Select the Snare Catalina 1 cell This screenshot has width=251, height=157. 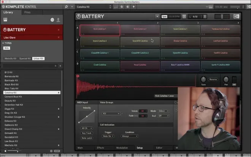point(180,30)
